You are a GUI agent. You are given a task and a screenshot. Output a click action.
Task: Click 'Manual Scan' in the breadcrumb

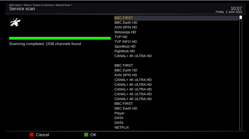[x=63, y=5]
